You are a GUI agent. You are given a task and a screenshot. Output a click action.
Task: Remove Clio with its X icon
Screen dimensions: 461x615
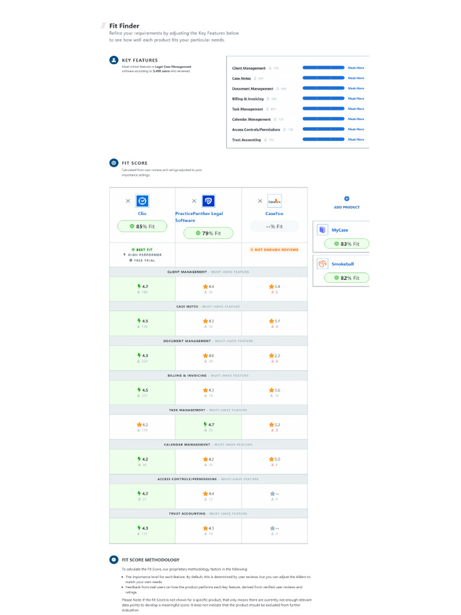(128, 201)
